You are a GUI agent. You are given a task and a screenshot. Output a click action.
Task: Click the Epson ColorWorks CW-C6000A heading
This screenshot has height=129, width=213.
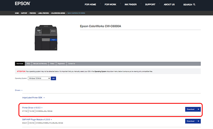click(100, 26)
